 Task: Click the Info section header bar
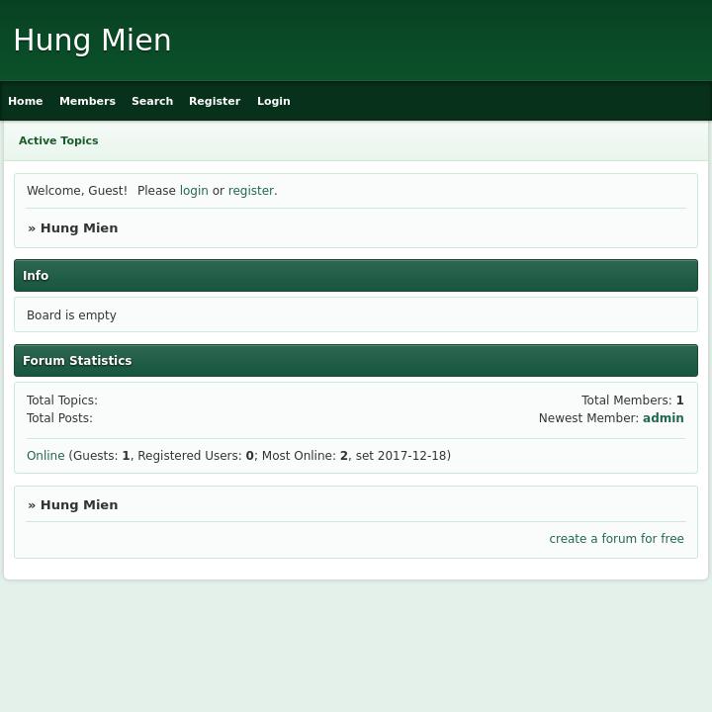[356, 276]
